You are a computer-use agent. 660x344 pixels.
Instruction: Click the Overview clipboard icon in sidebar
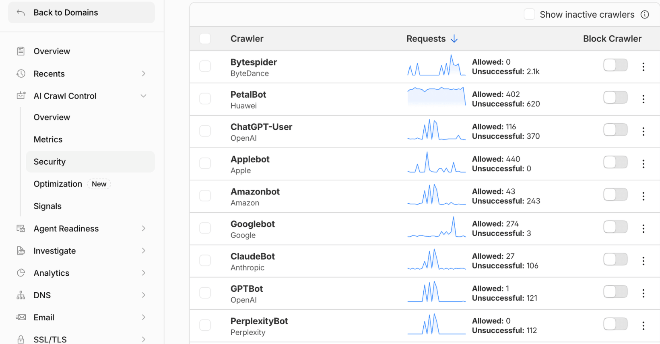21,51
